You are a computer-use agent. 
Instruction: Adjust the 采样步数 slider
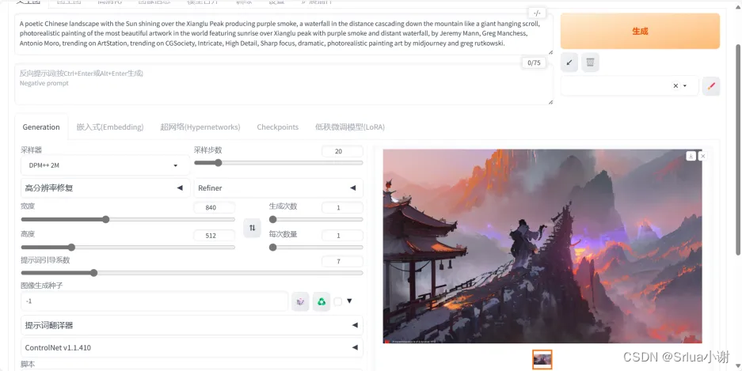pos(278,163)
